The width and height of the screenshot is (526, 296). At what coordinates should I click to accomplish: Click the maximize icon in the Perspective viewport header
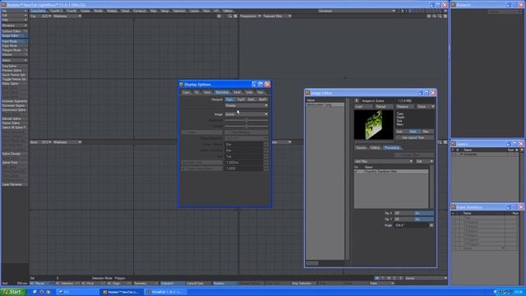click(445, 16)
